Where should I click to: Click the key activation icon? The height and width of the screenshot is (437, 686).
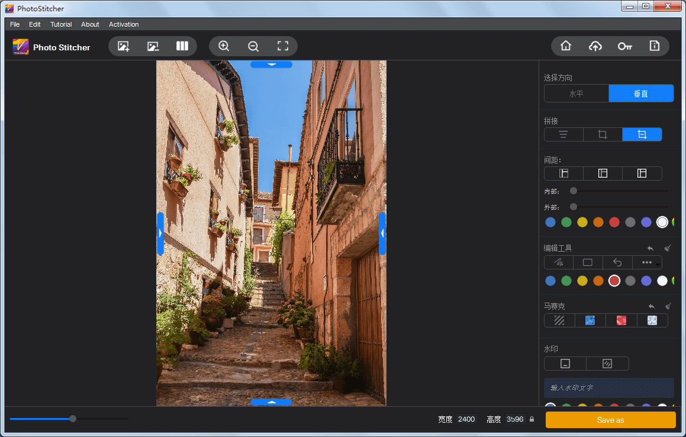(625, 46)
